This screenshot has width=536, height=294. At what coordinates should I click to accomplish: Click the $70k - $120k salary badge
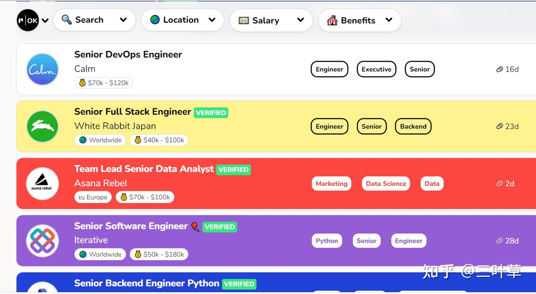pos(104,83)
